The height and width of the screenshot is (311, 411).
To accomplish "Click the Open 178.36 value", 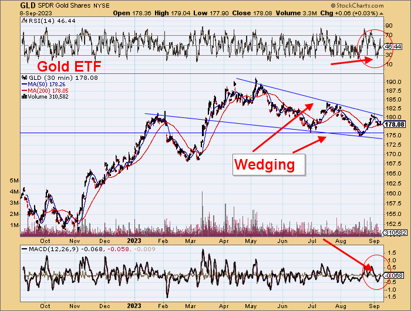I will [x=132, y=13].
